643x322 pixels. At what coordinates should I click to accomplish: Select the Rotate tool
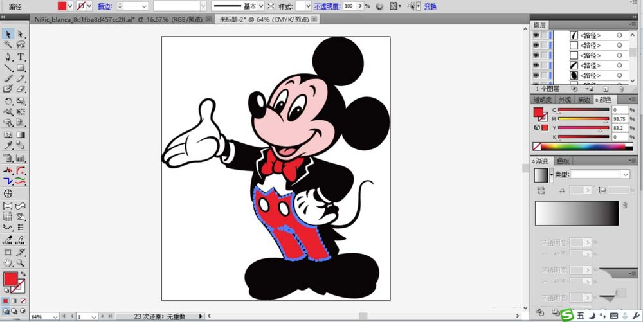(x=8, y=101)
